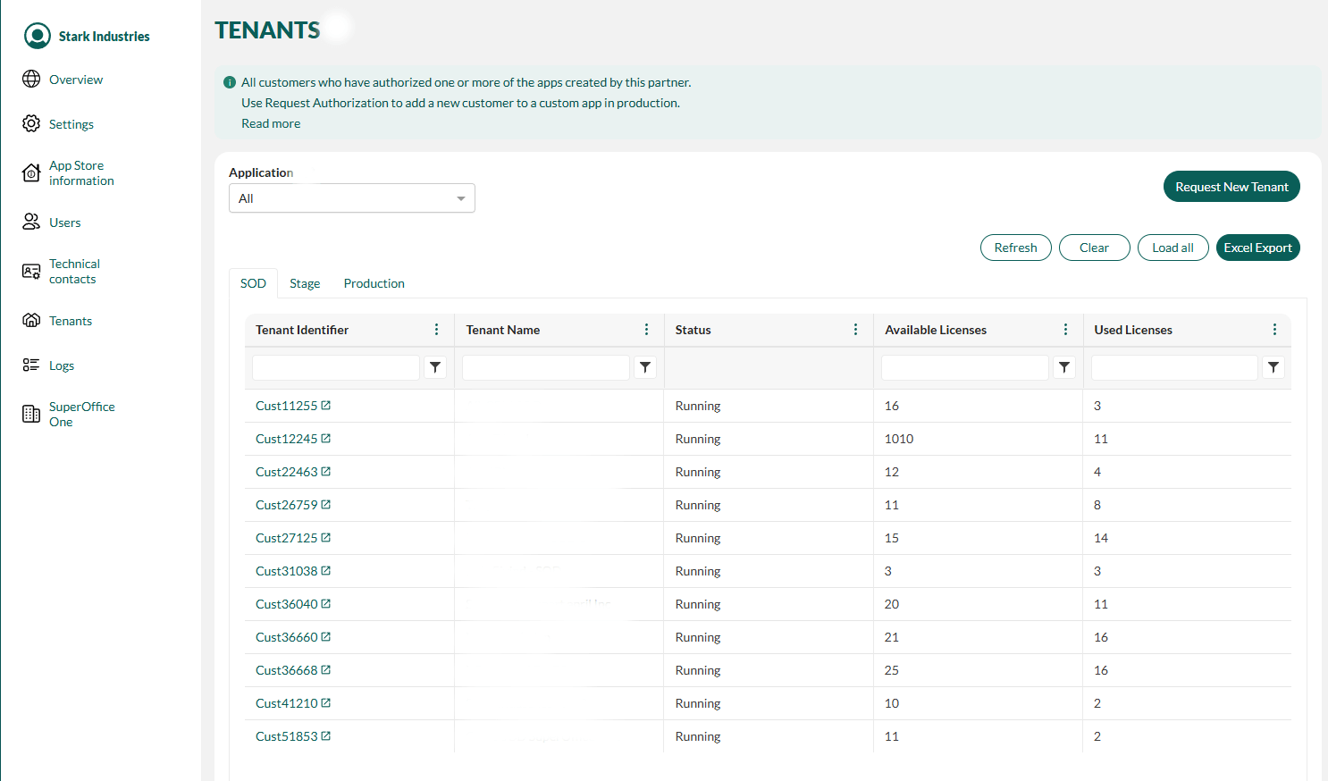Click the Excel Export button

point(1258,248)
